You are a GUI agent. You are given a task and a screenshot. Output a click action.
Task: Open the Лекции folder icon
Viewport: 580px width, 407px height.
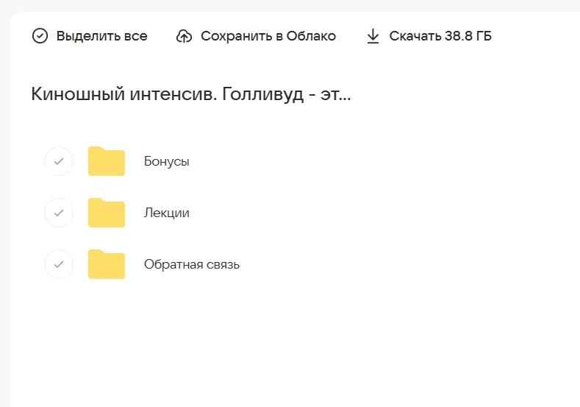coord(107,213)
